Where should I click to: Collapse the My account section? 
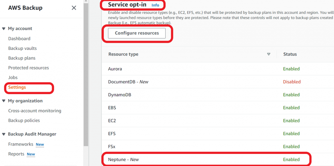pos(4,29)
